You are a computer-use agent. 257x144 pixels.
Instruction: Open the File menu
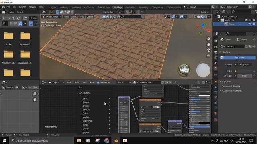8,7
